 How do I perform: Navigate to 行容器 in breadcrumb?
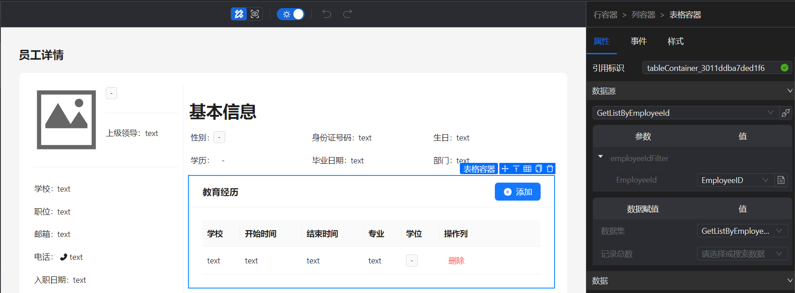tap(605, 15)
